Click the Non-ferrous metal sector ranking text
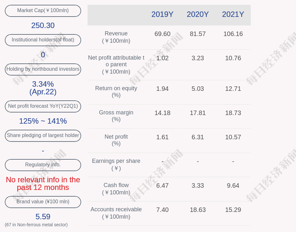The height and width of the screenshot is (232, 296). click(36, 225)
